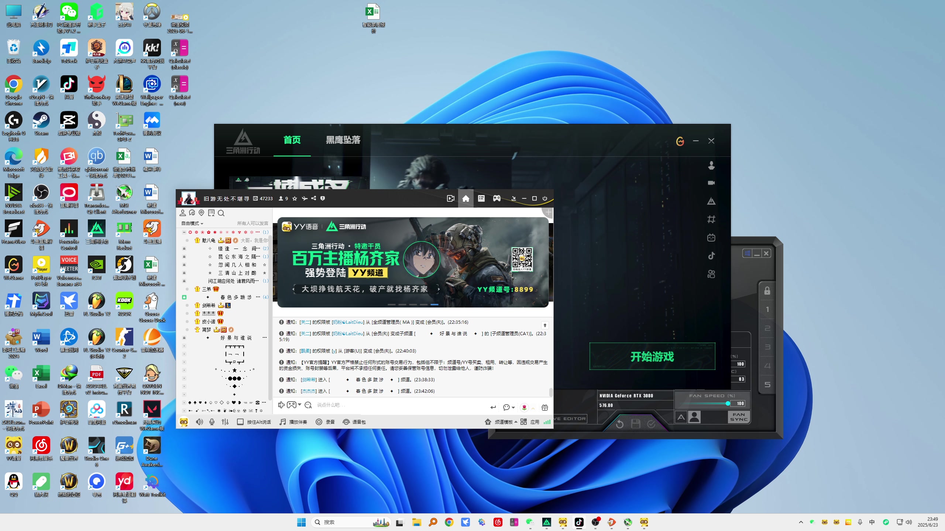The height and width of the screenshot is (531, 945).
Task: Open Chrome from the taskbar
Action: tap(449, 522)
